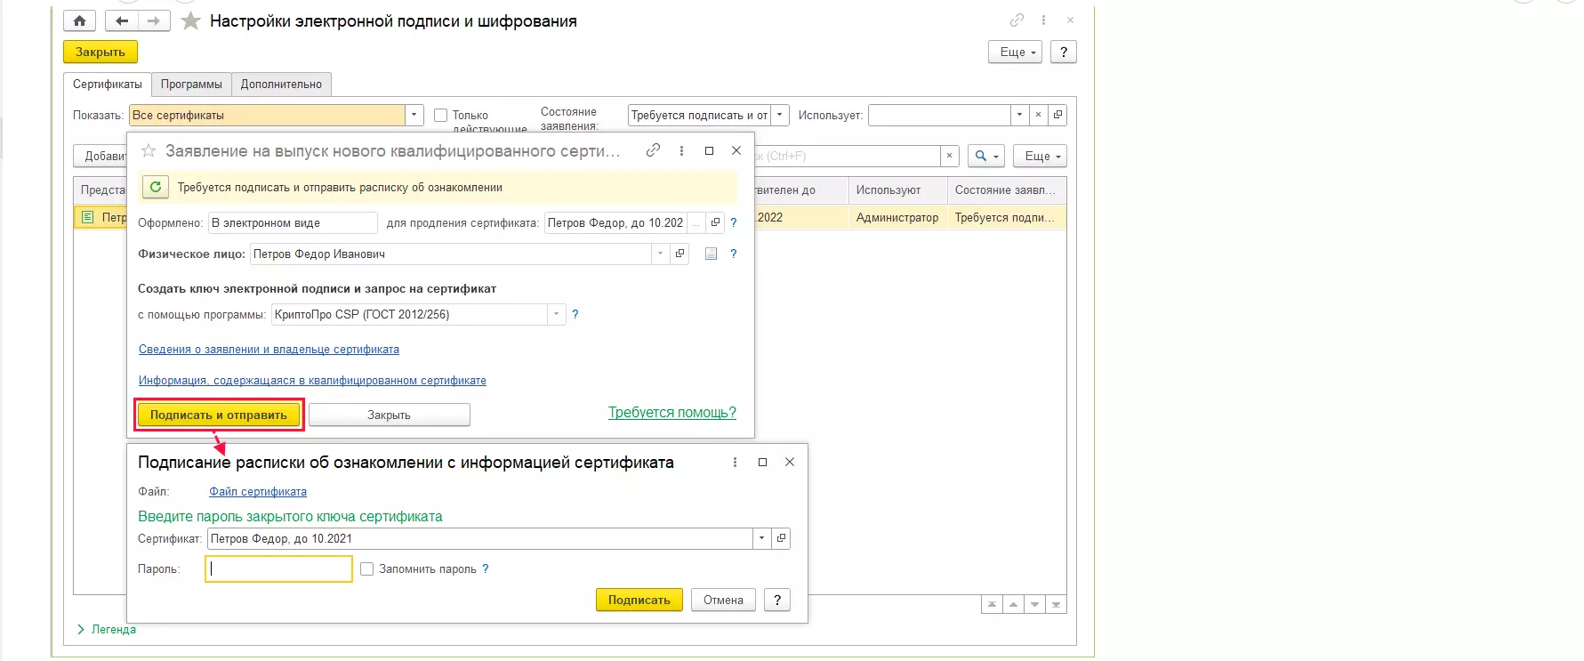
Task: Open Еще menu beside search button
Action: 1040,156
